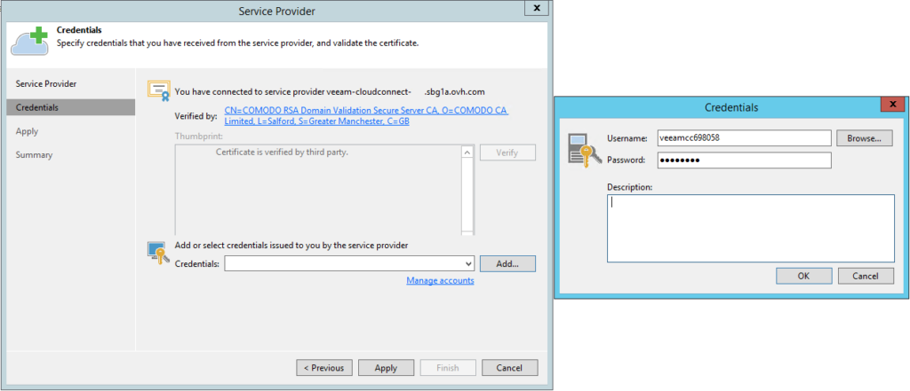Image resolution: width=910 pixels, height=391 pixels.
Task: Cancel the Credentials dialog
Action: click(x=866, y=277)
